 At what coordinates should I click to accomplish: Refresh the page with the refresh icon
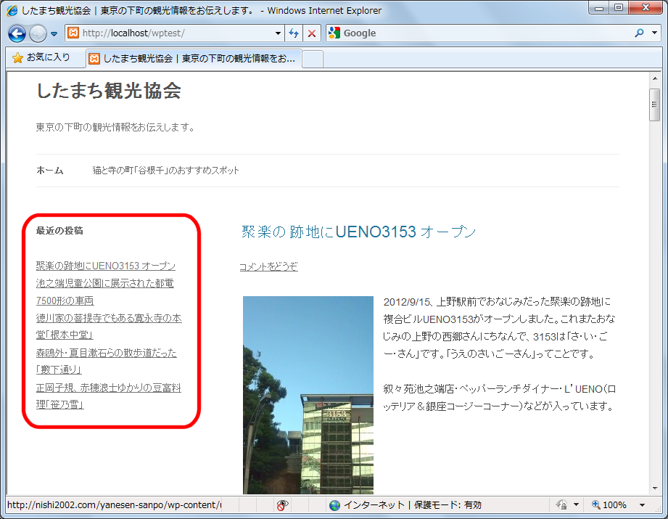pos(294,33)
